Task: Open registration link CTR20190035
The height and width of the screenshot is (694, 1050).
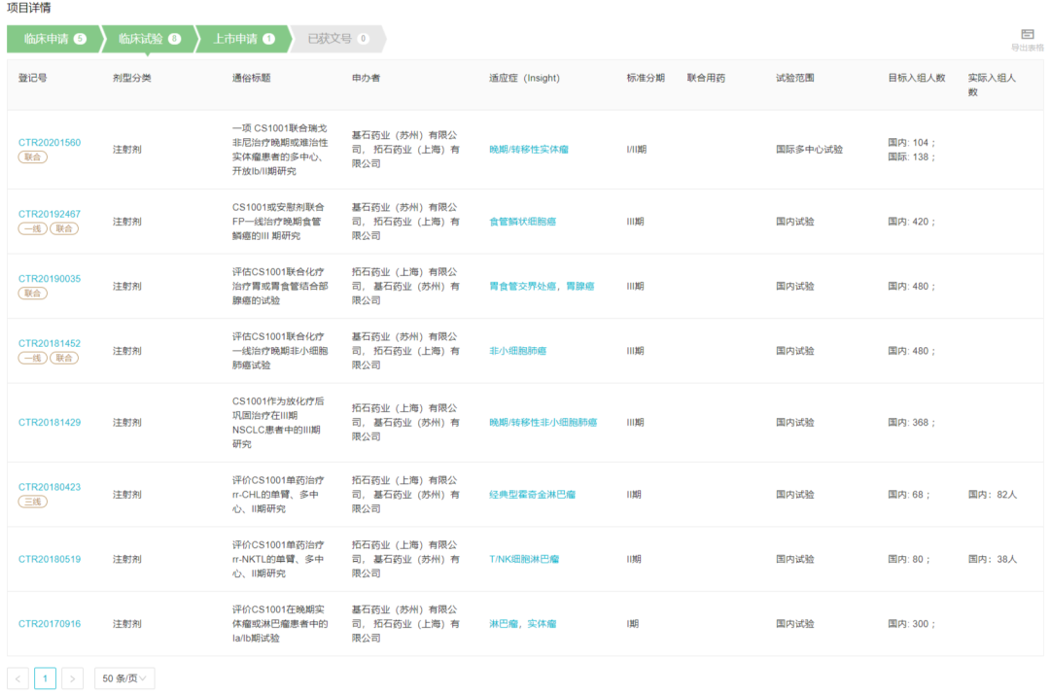Action: 50,278
